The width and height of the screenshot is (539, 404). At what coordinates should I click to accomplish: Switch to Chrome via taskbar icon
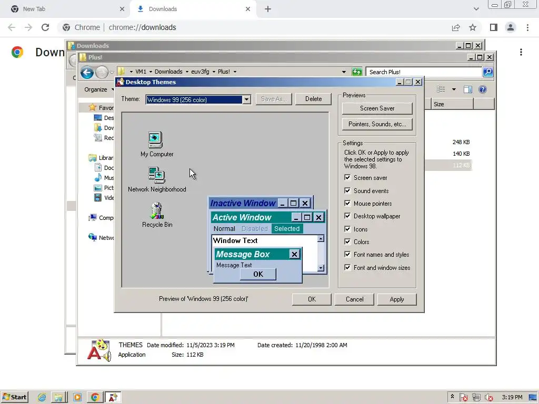[95, 398]
